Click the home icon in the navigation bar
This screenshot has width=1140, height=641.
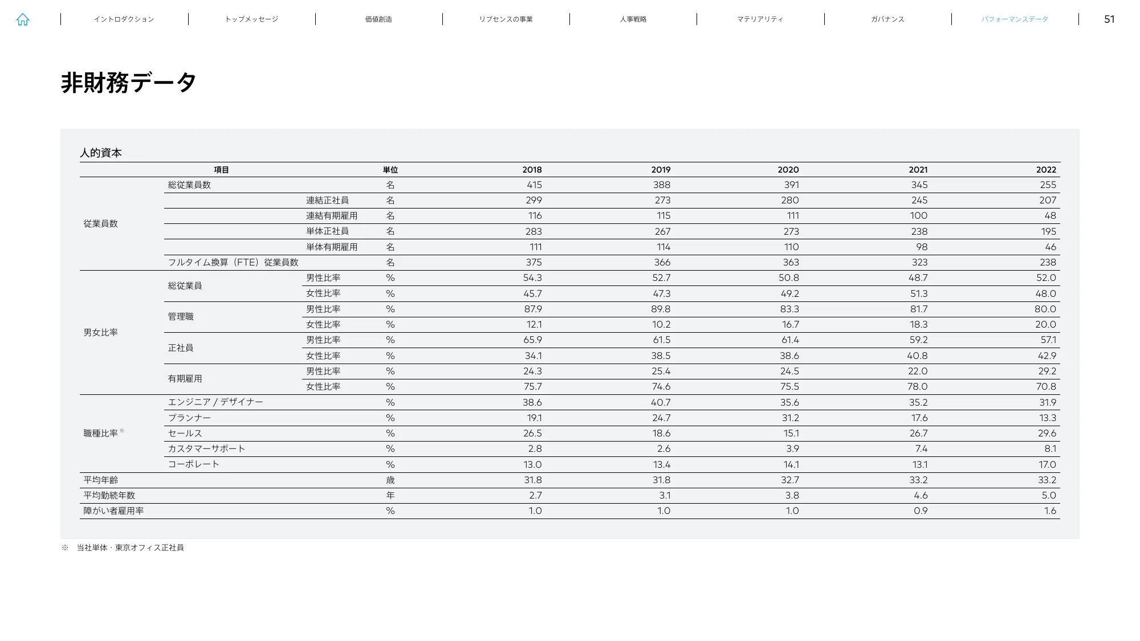[x=23, y=19]
